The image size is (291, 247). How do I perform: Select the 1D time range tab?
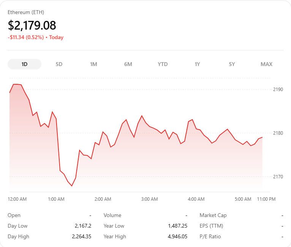[24, 64]
